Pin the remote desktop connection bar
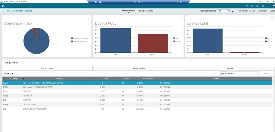275x132 pixels. (96, 2)
